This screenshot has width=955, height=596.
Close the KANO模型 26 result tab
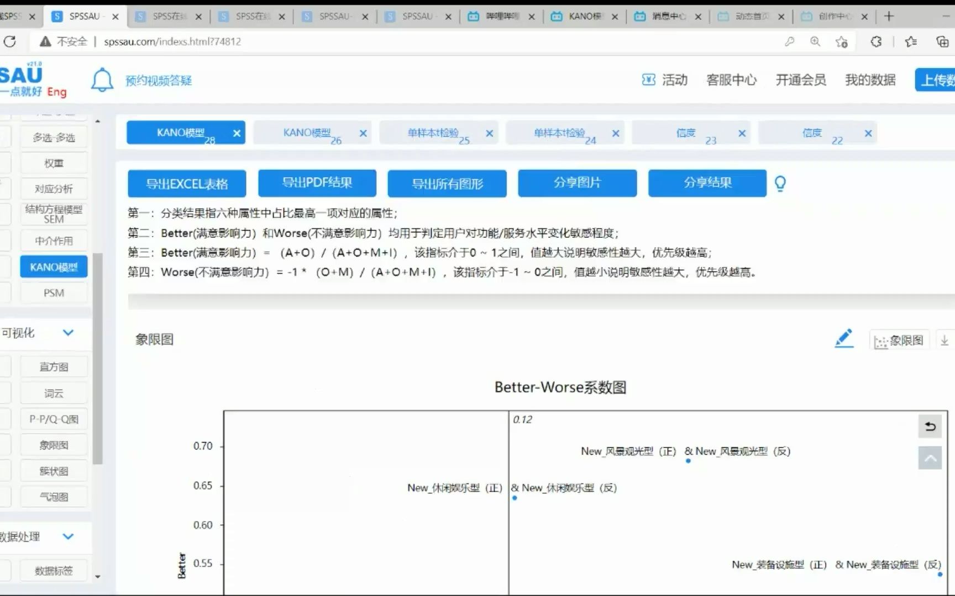click(363, 133)
